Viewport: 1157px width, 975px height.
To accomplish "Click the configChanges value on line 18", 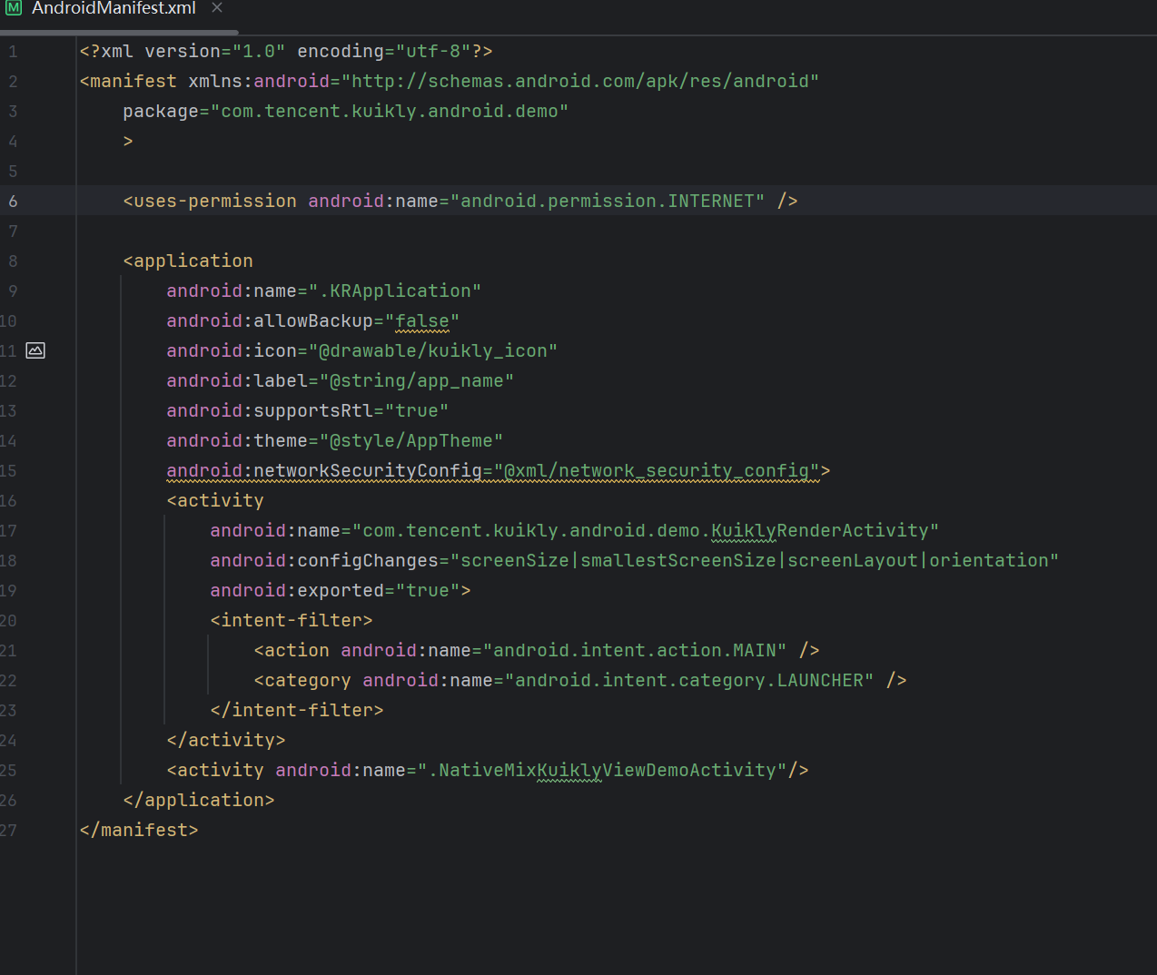I will 755,561.
